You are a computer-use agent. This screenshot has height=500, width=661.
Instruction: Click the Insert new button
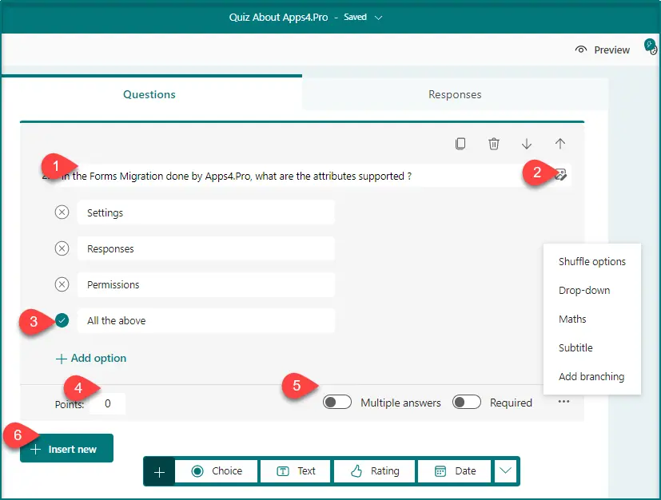pos(66,449)
